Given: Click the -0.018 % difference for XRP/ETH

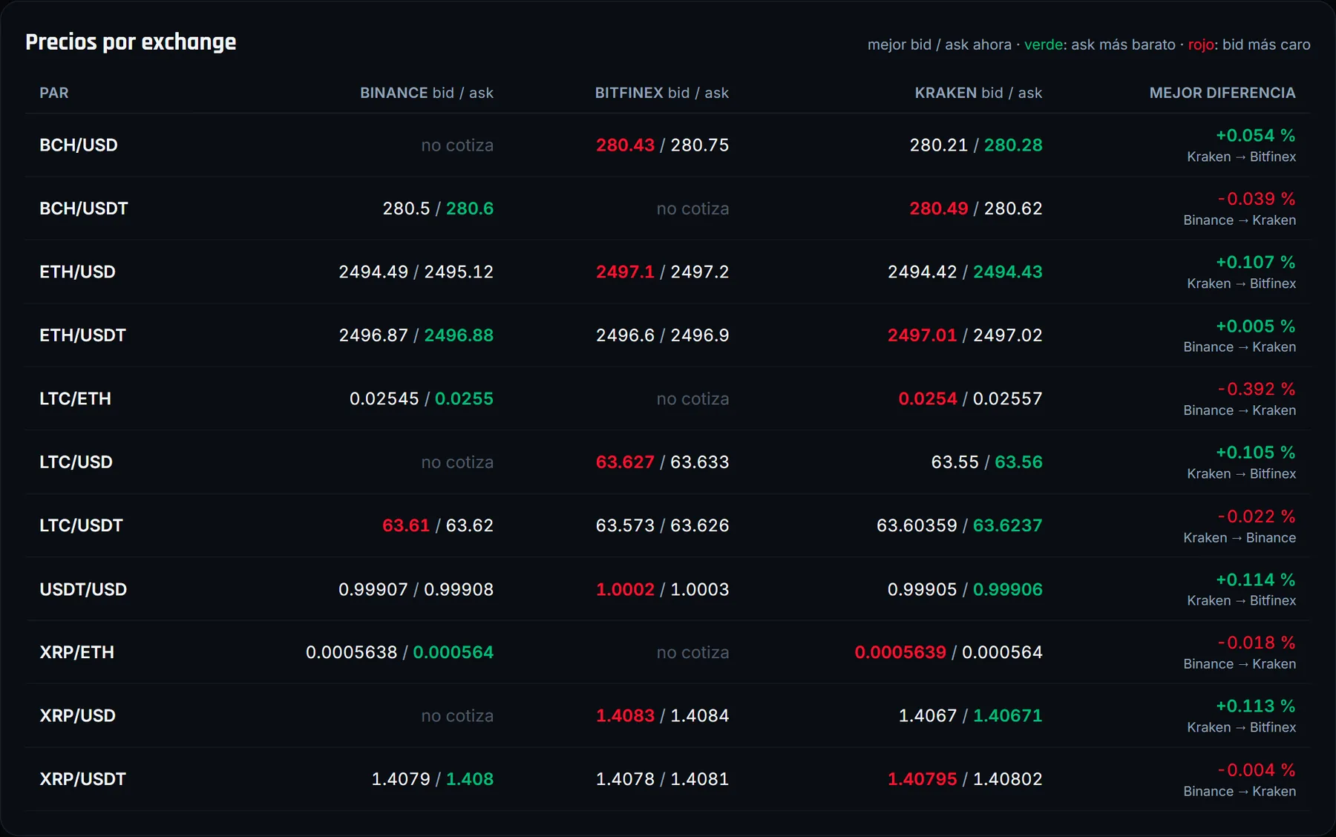Looking at the screenshot, I should 1257,643.
